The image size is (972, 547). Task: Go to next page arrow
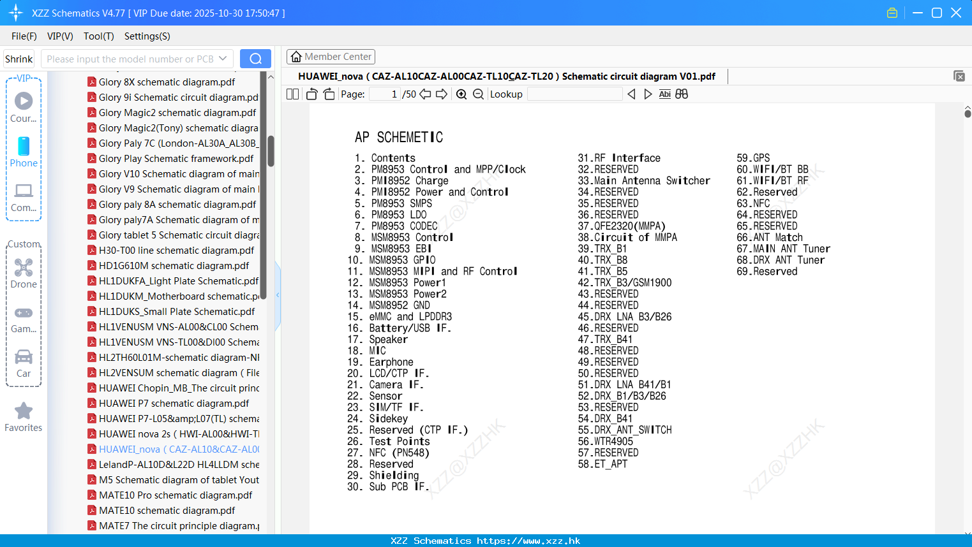point(442,94)
